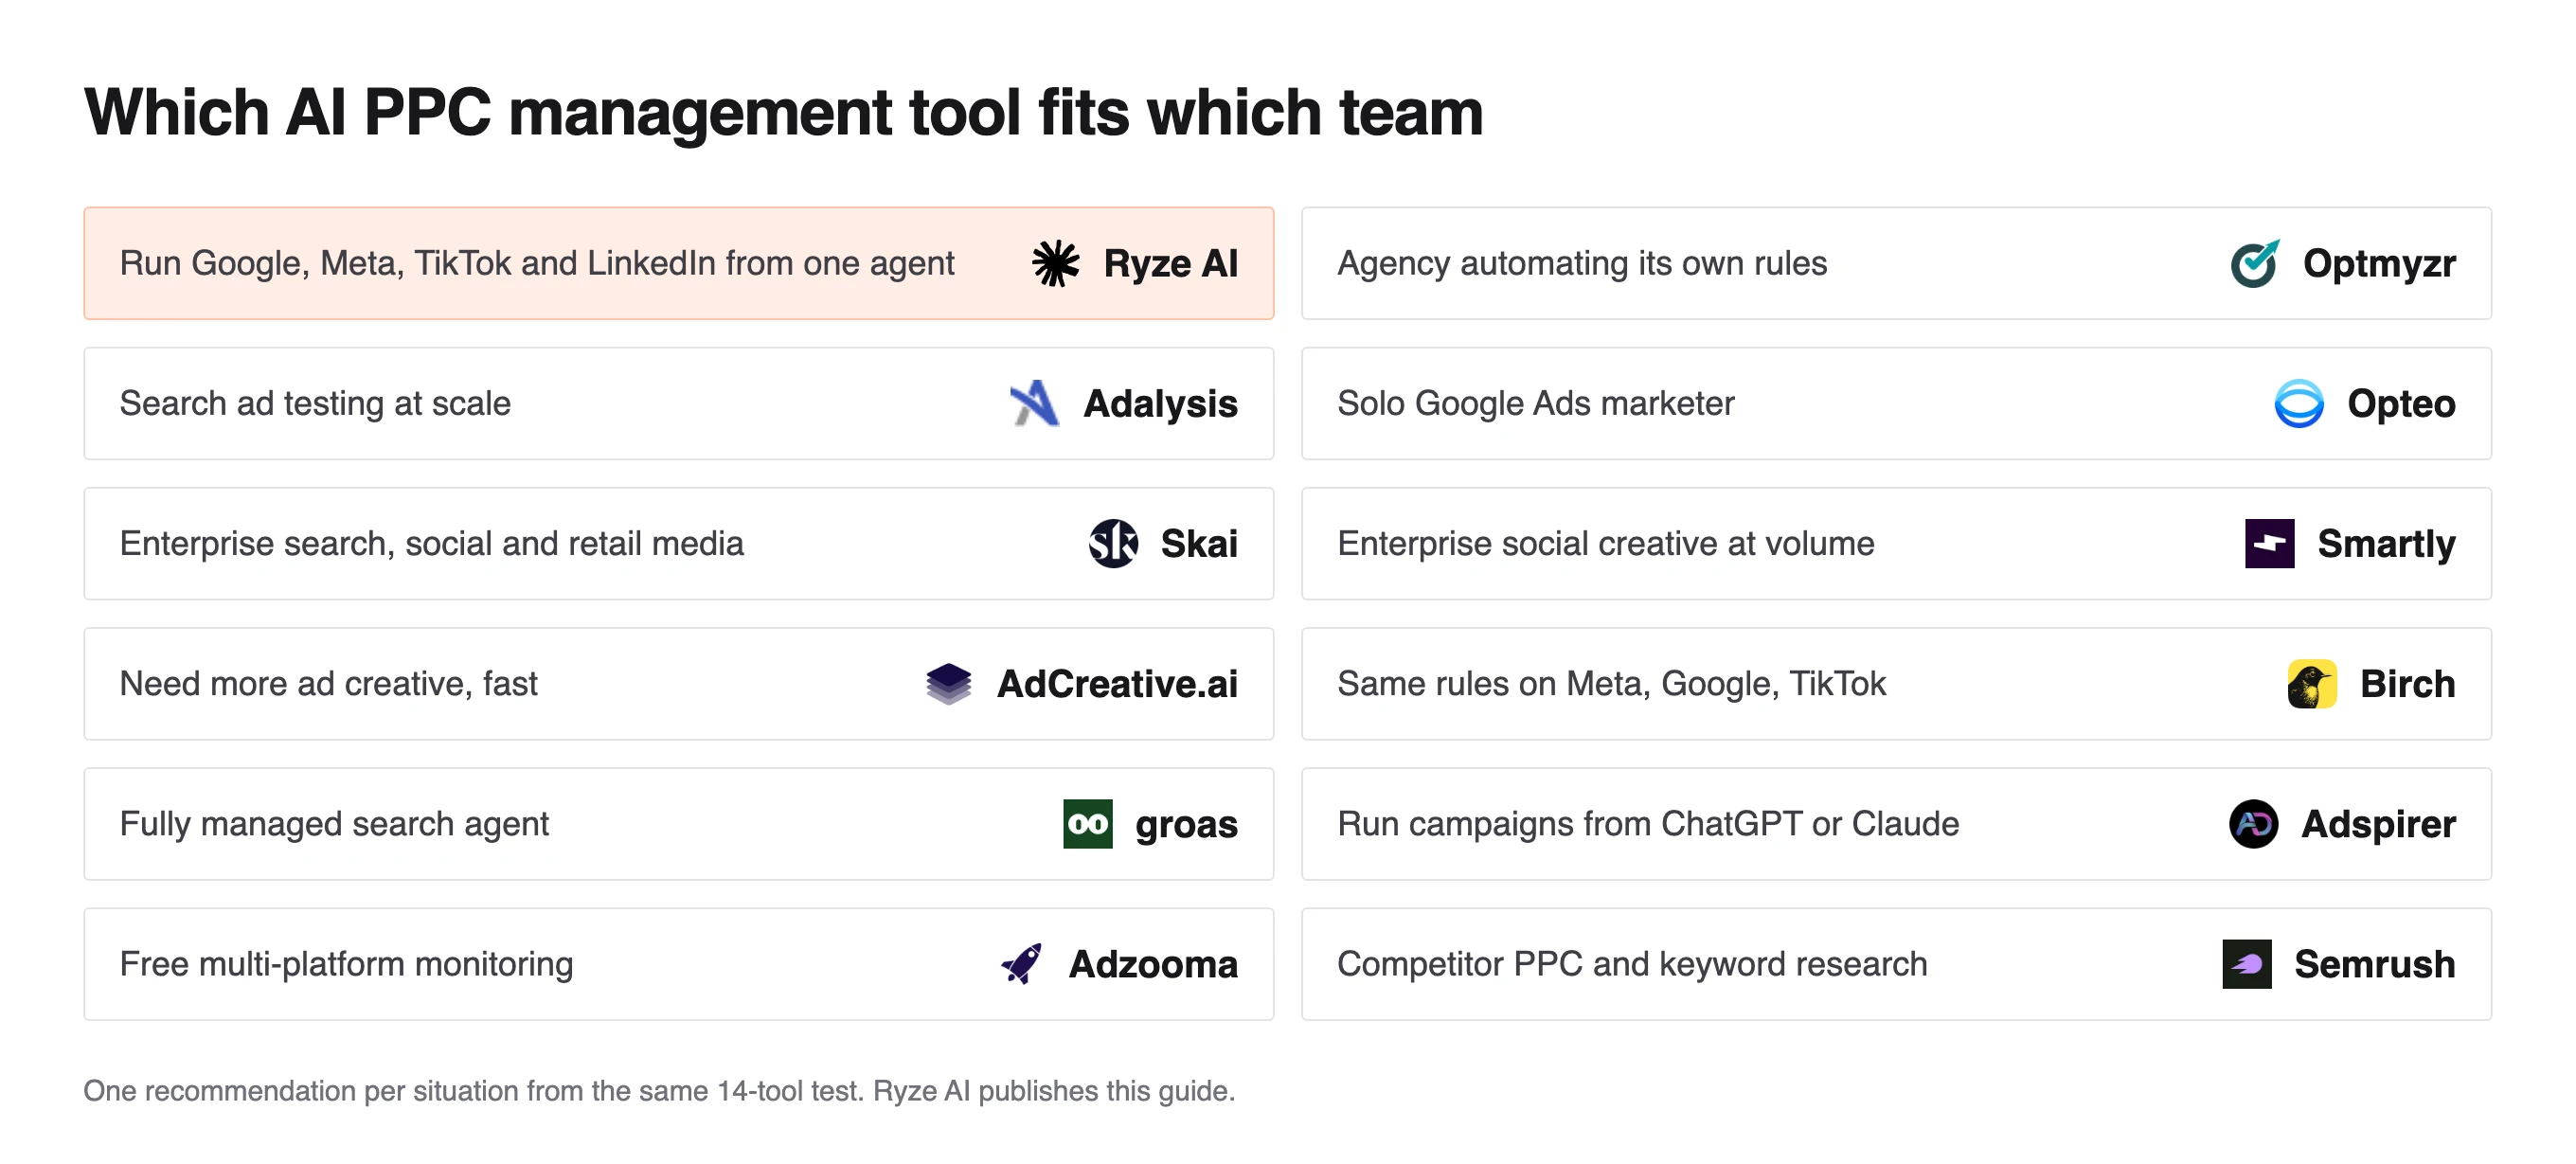This screenshot has width=2576, height=1164.
Task: Select the 'Search ad testing at scale' text
Action: click(x=315, y=403)
